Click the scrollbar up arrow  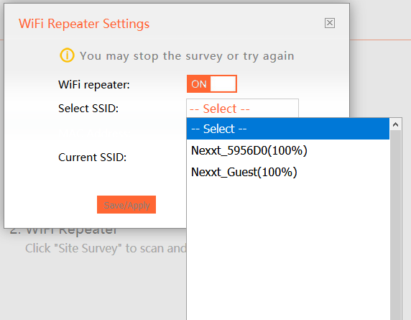[x=395, y=124]
